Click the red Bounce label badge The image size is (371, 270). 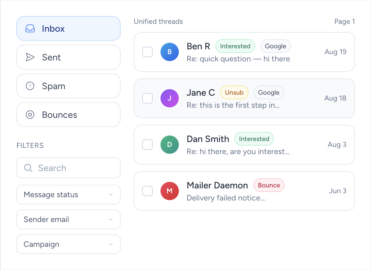pyautogui.click(x=269, y=185)
